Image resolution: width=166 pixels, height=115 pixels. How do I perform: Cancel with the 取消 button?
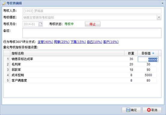click(x=152, y=110)
